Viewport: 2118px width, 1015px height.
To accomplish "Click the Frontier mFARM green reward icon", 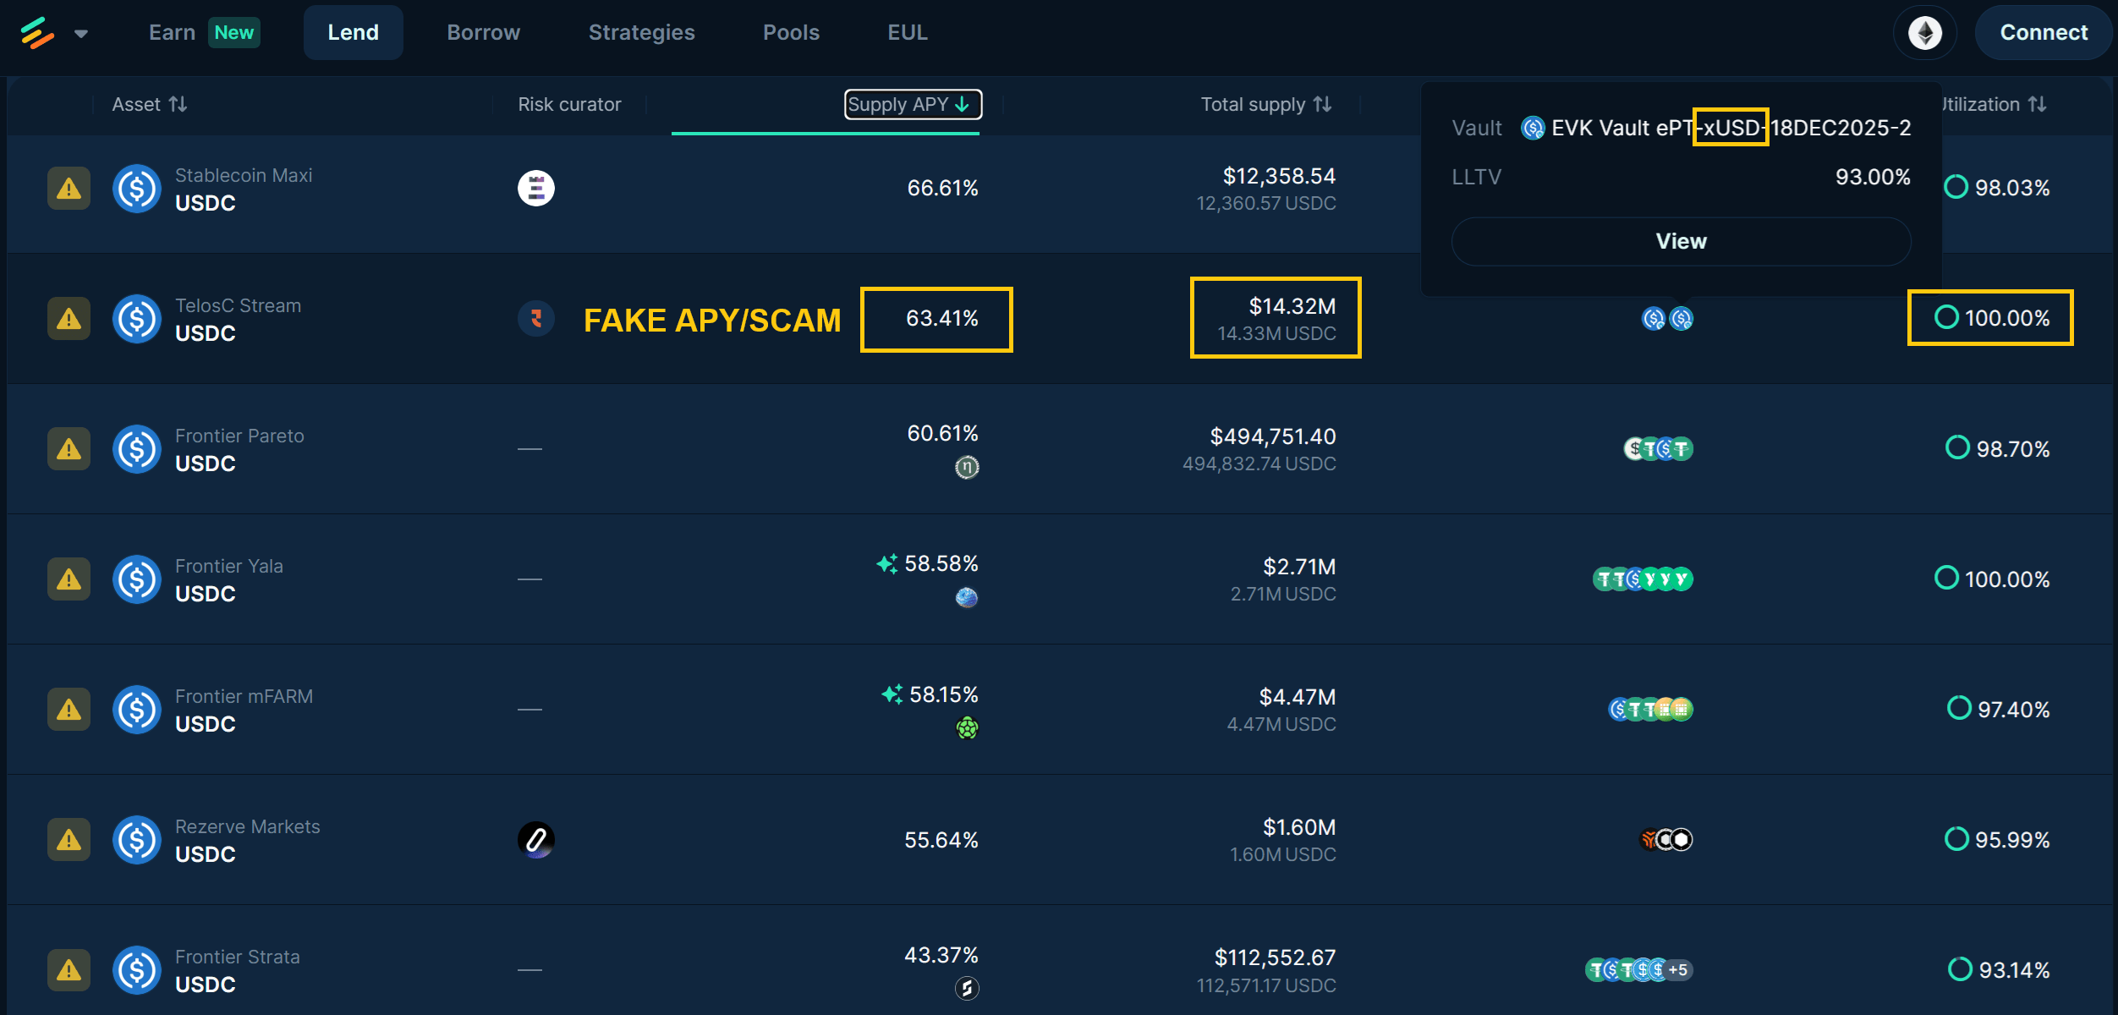I will tap(967, 728).
